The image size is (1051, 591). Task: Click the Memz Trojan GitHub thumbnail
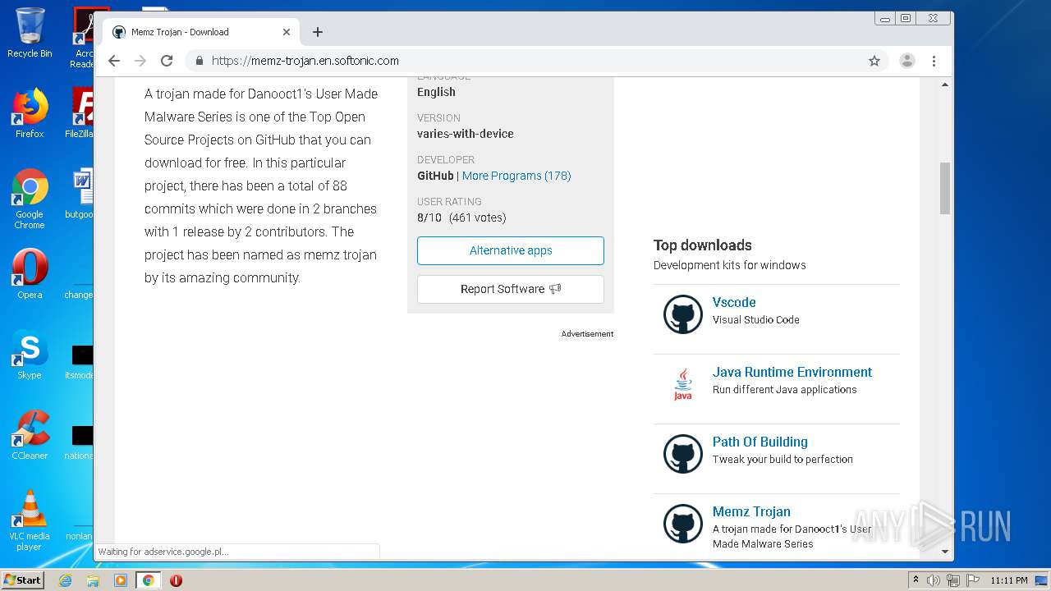point(683,524)
